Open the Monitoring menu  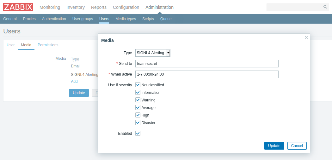pyautogui.click(x=50, y=7)
